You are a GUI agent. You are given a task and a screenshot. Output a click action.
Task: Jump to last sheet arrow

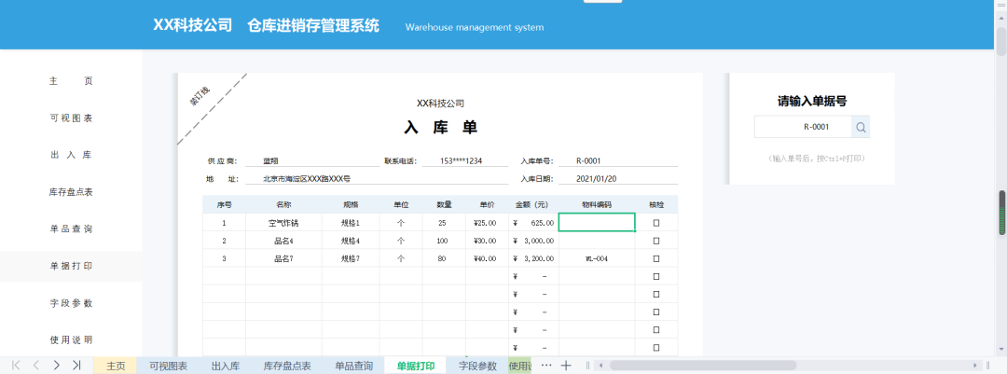(x=76, y=366)
